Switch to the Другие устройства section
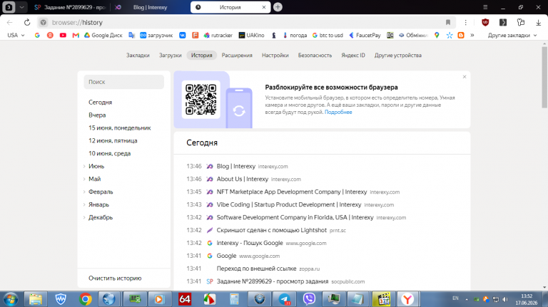 coord(398,55)
